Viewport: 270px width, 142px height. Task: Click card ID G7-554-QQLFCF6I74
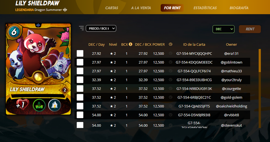point(194,71)
